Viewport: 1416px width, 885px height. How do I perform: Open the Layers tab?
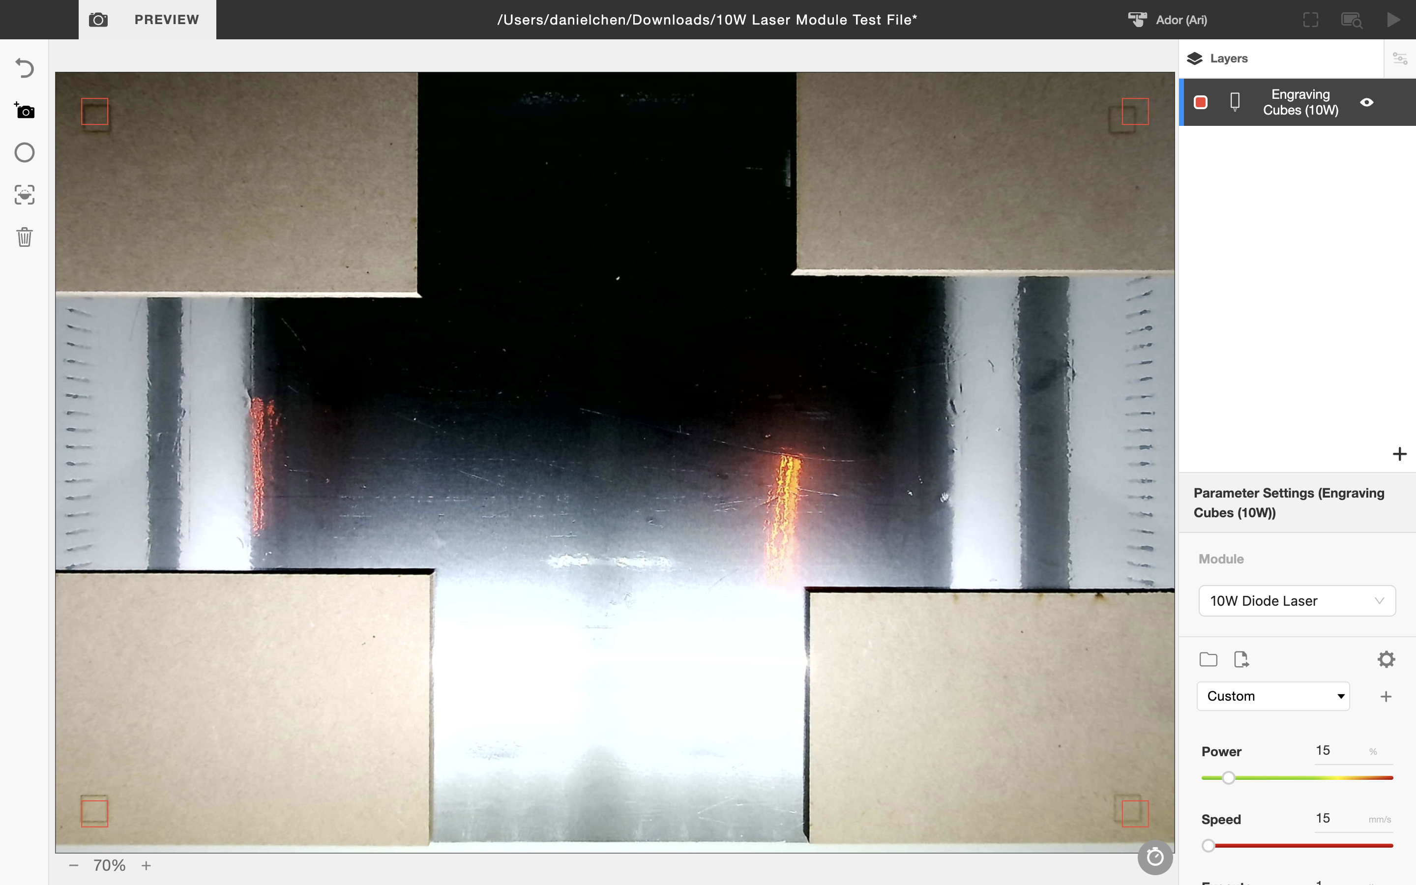click(1281, 59)
